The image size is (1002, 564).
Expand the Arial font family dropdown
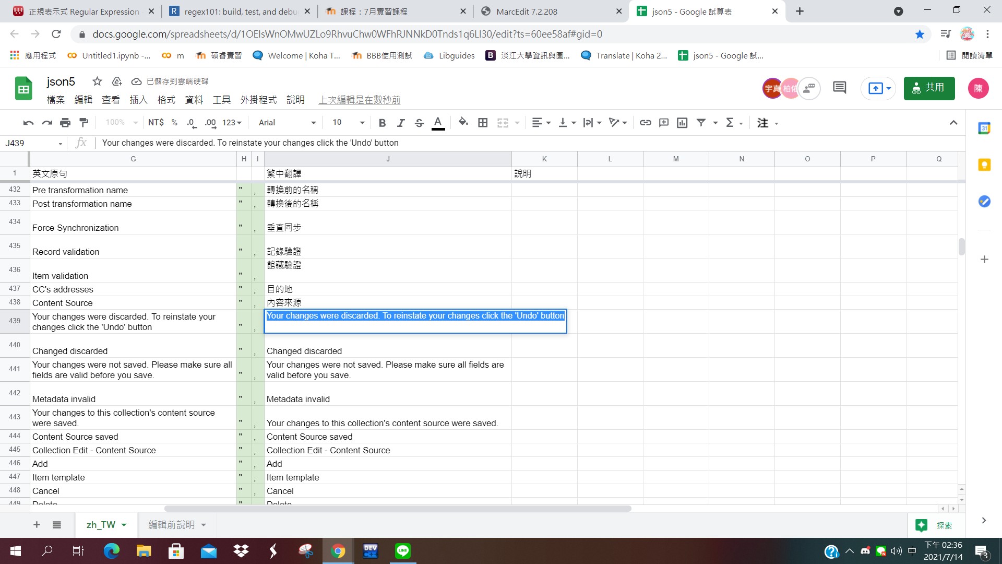coord(287,123)
